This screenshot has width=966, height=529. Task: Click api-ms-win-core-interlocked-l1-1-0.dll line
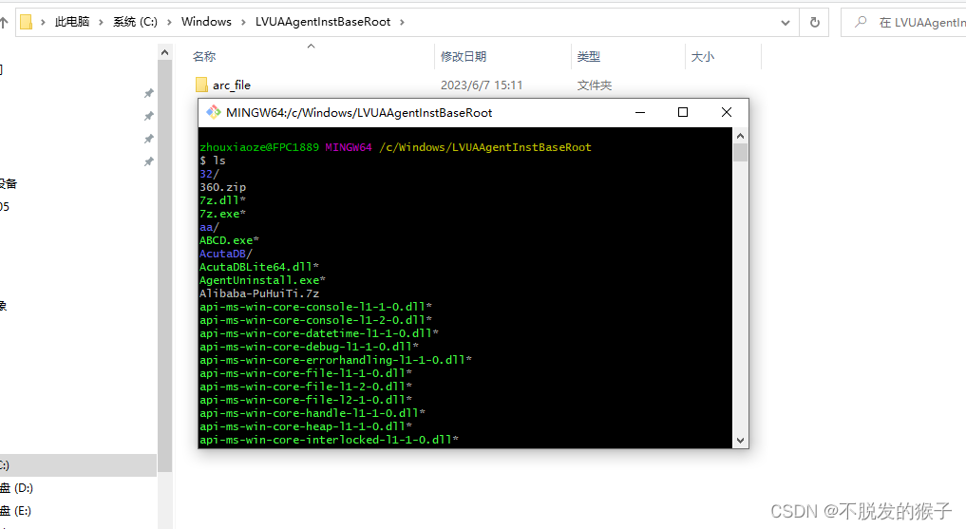pyautogui.click(x=329, y=440)
